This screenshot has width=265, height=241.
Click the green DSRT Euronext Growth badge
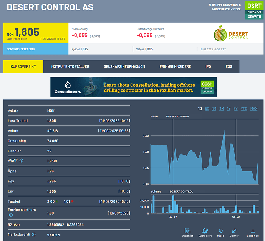tap(254, 10)
